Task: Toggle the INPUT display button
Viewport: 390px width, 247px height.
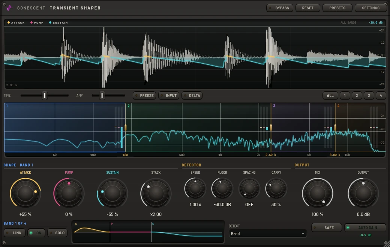Action: click(x=169, y=95)
